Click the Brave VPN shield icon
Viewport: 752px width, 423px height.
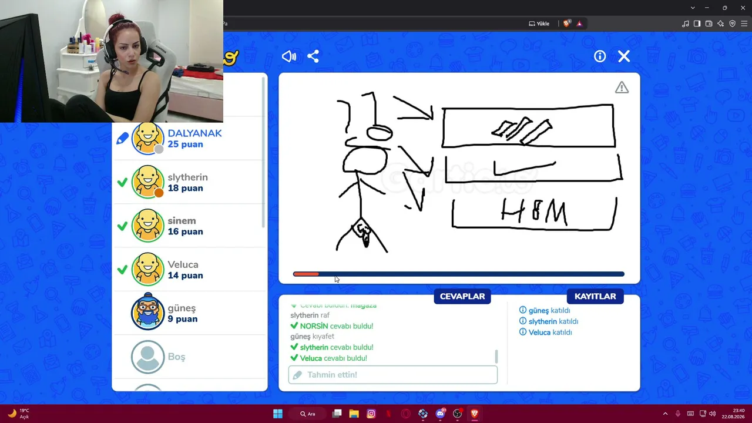click(733, 23)
